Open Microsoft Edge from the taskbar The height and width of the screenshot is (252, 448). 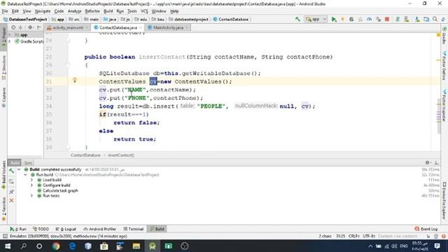tap(72, 246)
